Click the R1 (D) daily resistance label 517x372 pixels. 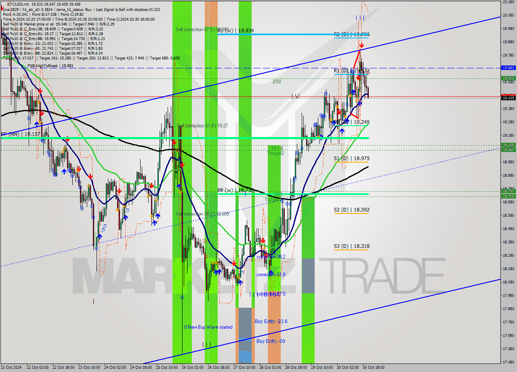[351, 70]
